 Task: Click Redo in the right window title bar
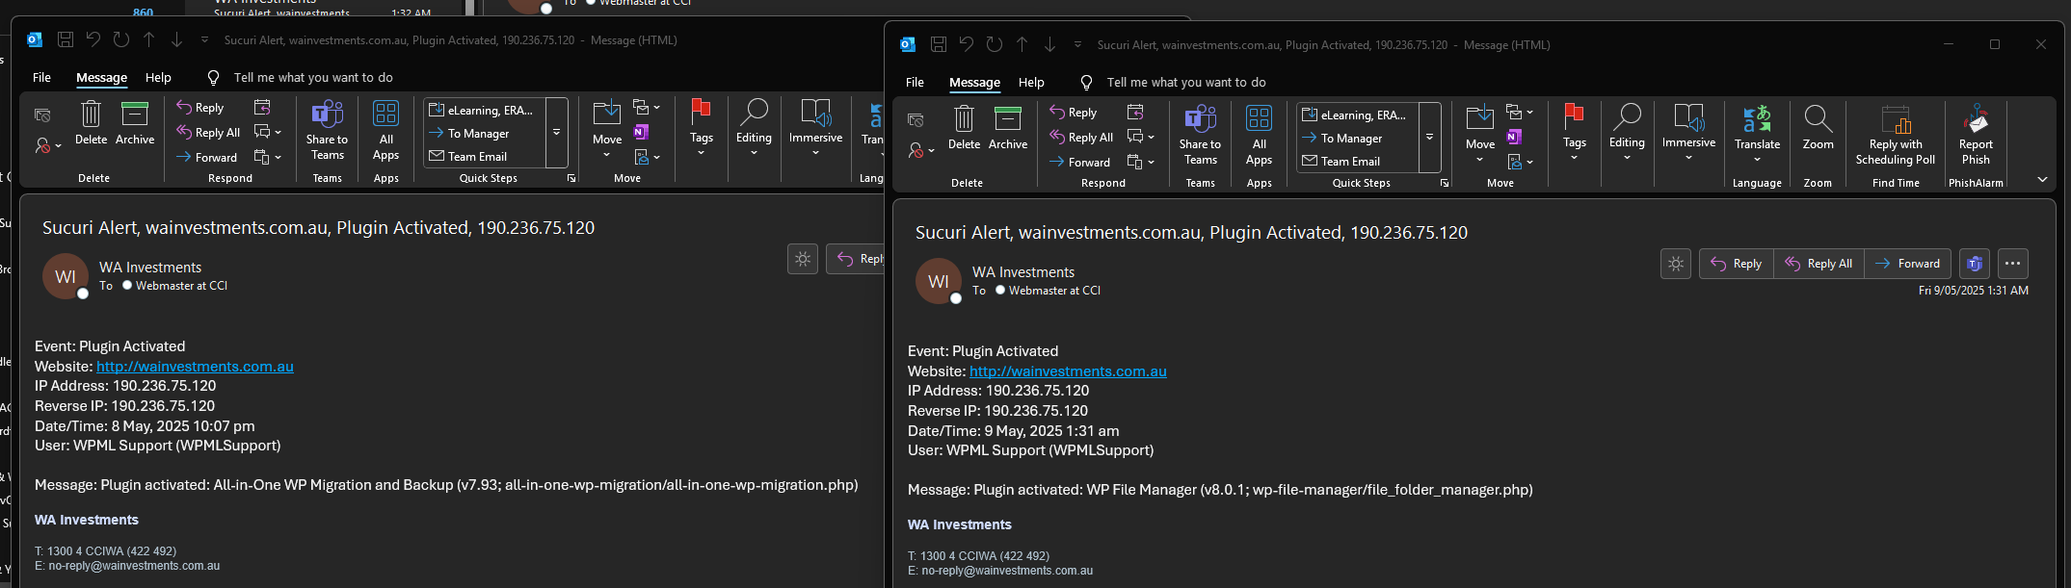995,44
